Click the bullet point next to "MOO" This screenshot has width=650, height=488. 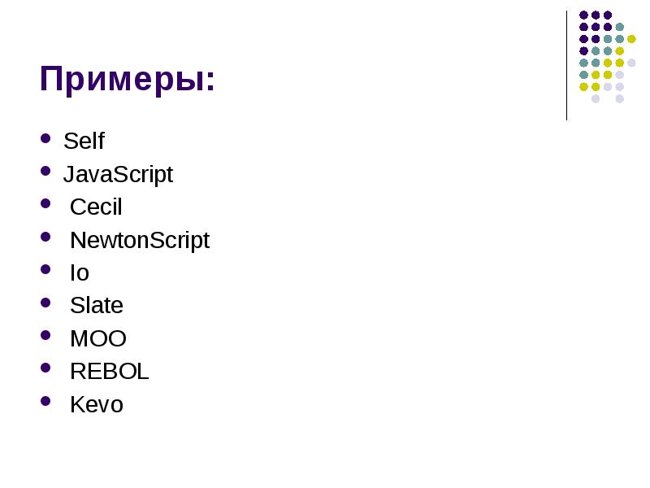point(45,337)
